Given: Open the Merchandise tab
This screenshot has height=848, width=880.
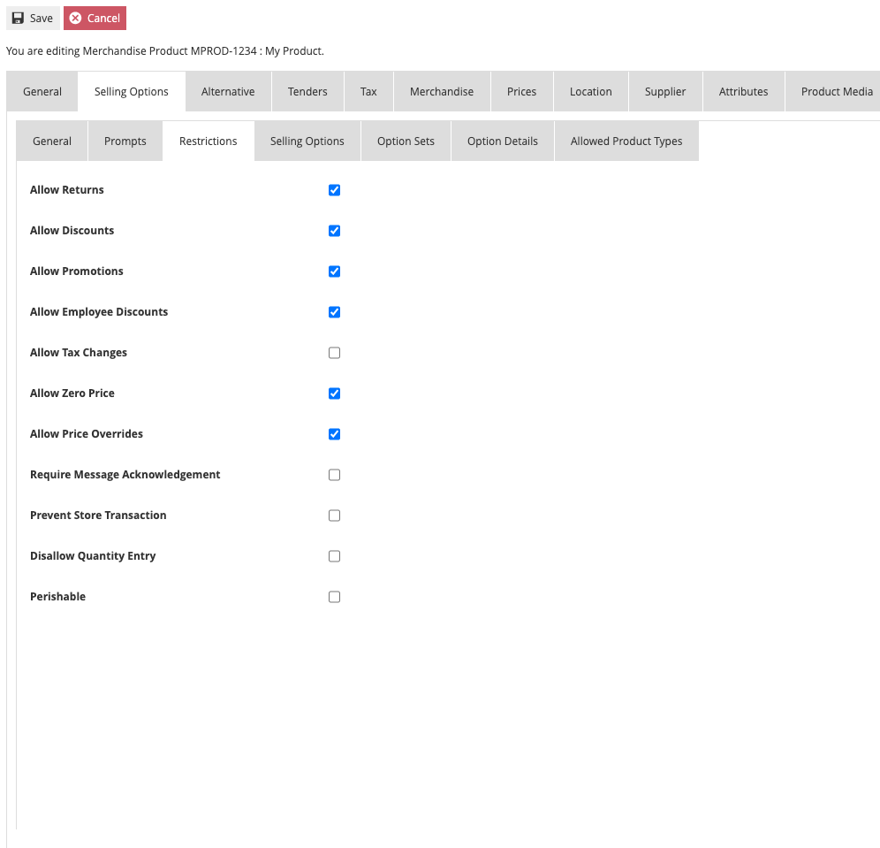Looking at the screenshot, I should 441,90.
